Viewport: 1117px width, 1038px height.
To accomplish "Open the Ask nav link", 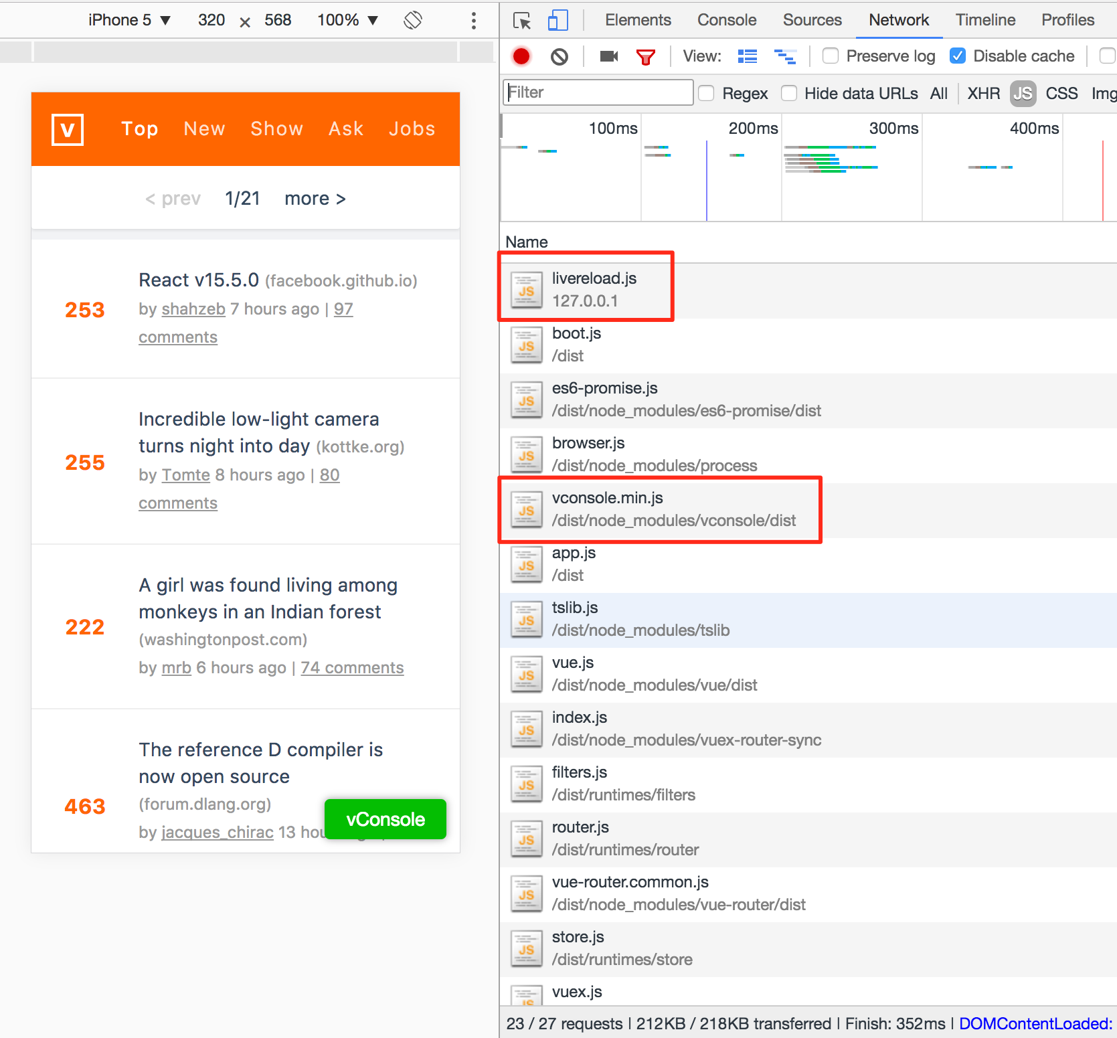I will [346, 128].
